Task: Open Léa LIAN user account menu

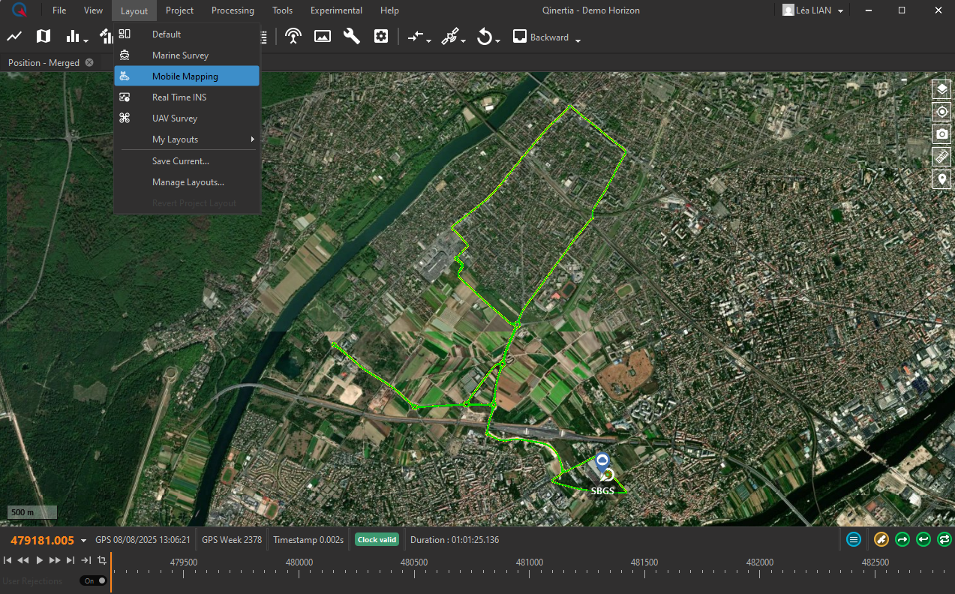Action: pos(813,10)
